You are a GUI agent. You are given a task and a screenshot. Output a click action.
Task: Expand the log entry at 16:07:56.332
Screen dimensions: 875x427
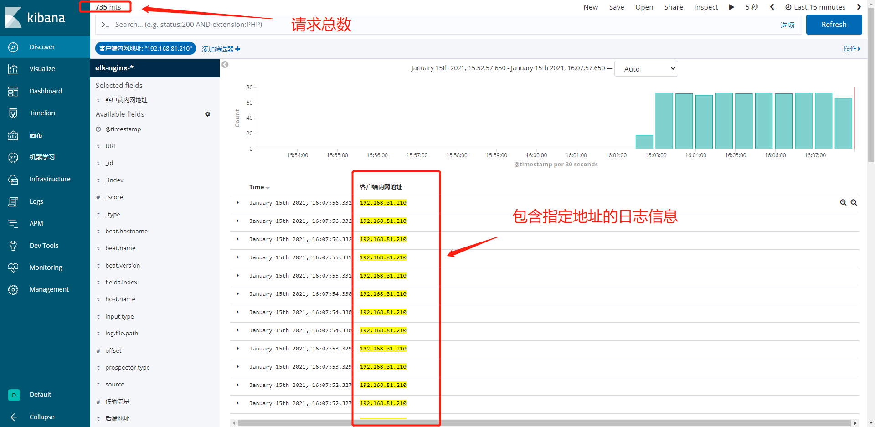click(x=237, y=202)
